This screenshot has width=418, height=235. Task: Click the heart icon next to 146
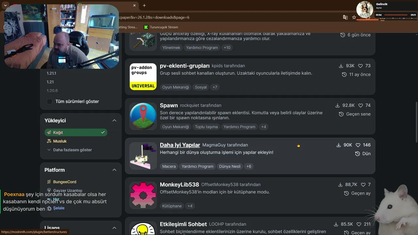(x=358, y=145)
